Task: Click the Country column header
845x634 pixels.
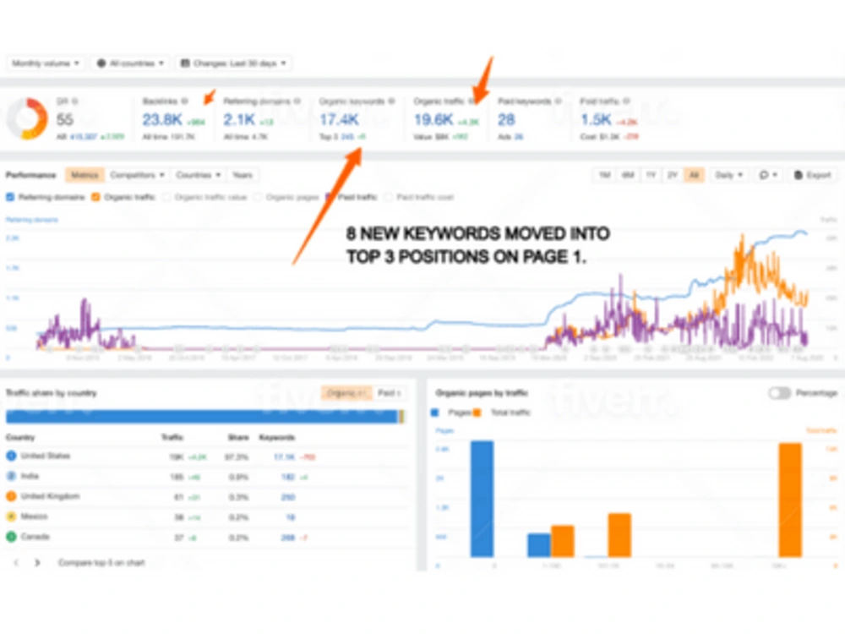Action: click(20, 437)
